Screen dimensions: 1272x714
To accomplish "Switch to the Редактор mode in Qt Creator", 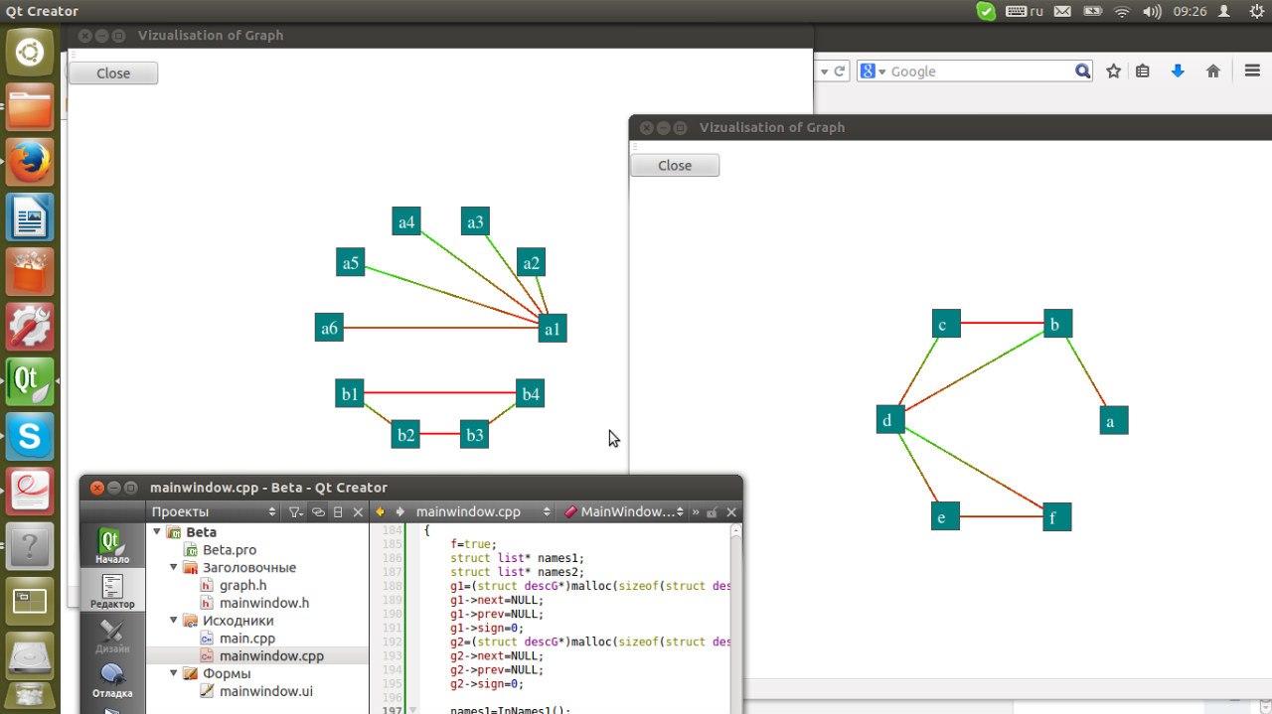I will click(x=112, y=591).
